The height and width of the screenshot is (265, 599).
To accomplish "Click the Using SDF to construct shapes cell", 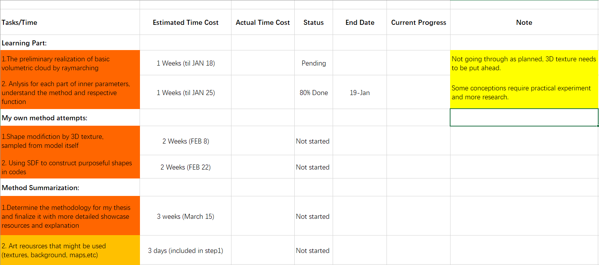I will [x=70, y=167].
